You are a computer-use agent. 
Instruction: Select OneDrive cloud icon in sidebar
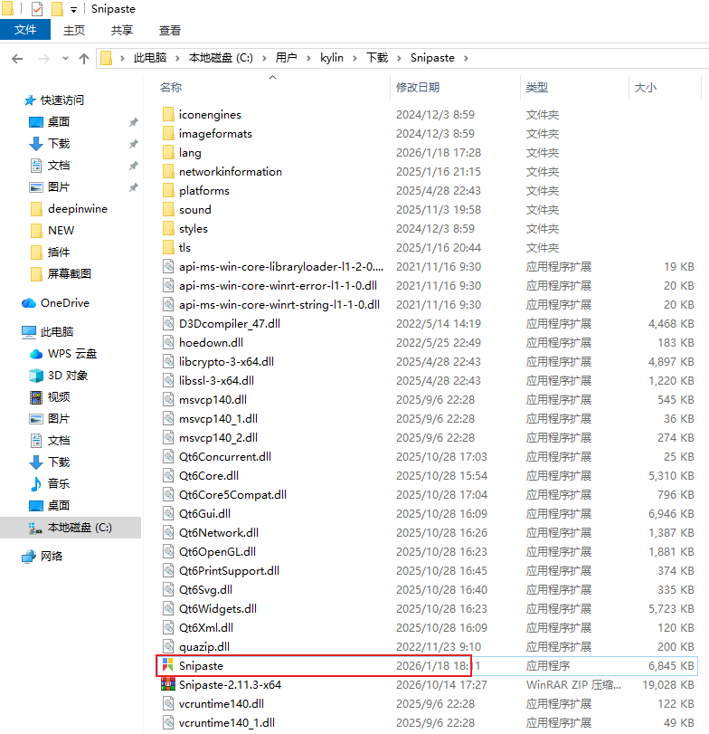click(x=29, y=303)
